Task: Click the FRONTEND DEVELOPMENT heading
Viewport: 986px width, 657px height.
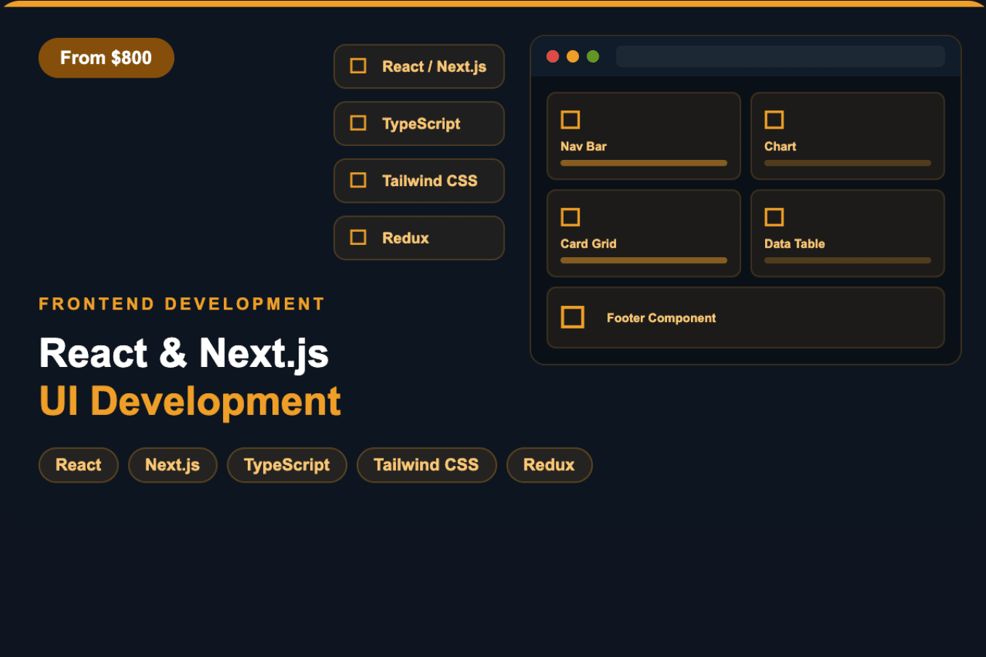Action: pyautogui.click(x=182, y=304)
